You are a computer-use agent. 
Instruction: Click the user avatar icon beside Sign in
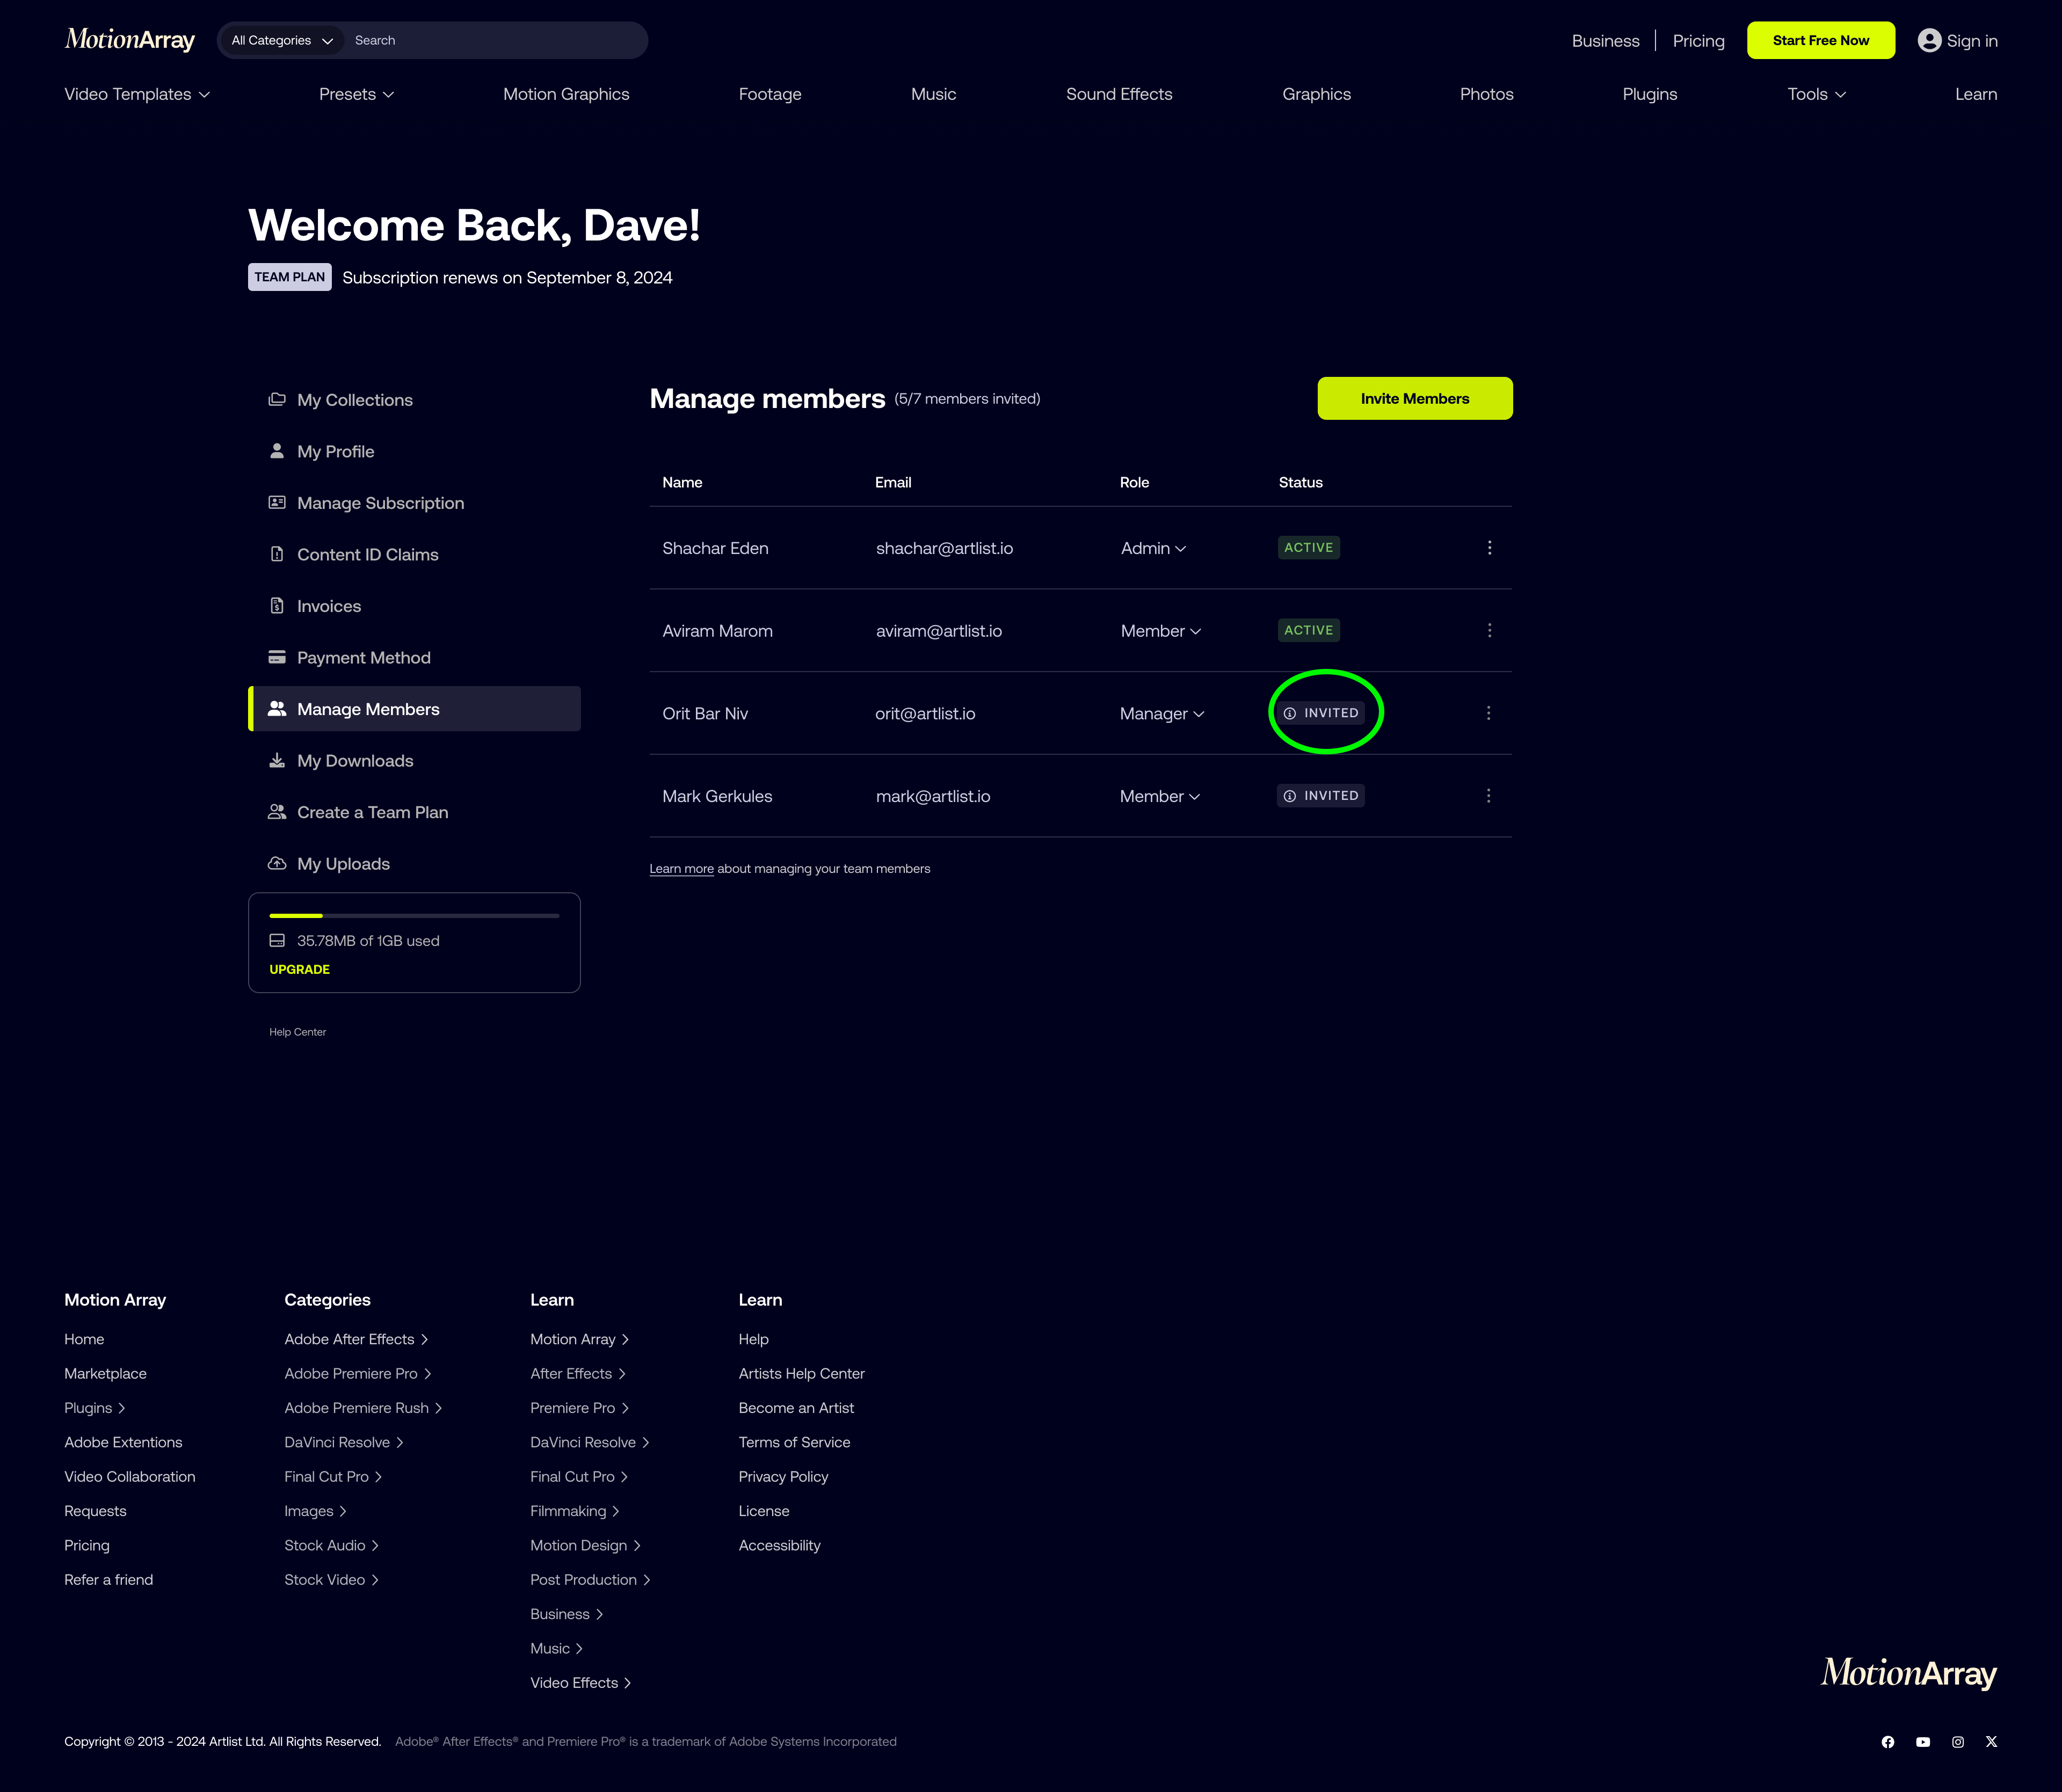click(1929, 40)
